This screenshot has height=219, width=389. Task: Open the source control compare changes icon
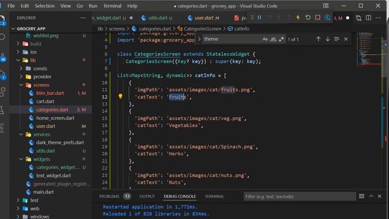[x=359, y=18]
